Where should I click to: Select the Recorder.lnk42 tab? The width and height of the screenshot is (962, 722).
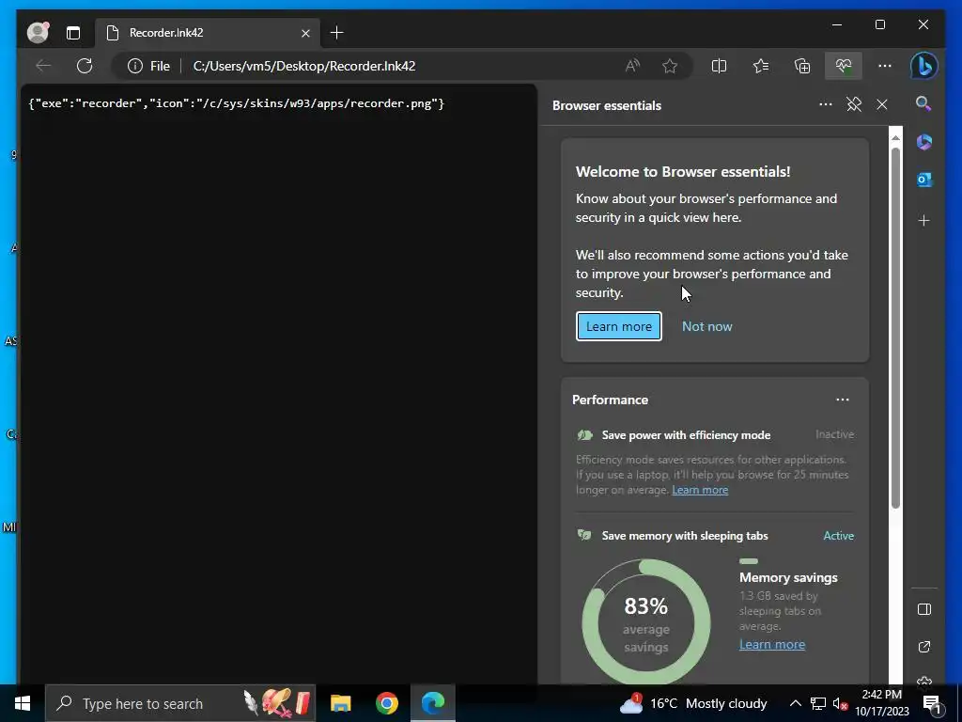coord(208,33)
